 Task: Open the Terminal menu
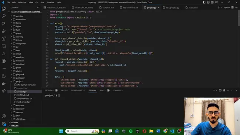(50, 3)
